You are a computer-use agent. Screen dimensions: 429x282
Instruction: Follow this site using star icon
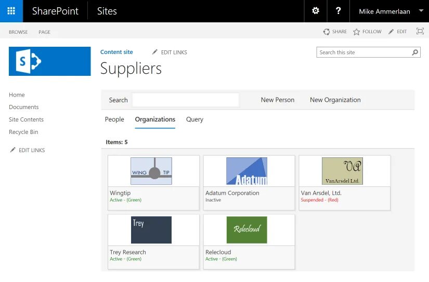357,32
